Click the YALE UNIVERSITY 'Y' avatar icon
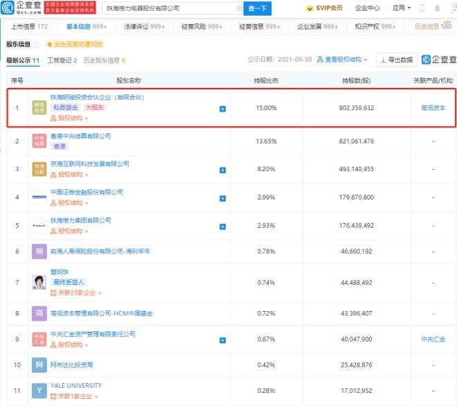This screenshot has height=406, width=457. [x=40, y=390]
